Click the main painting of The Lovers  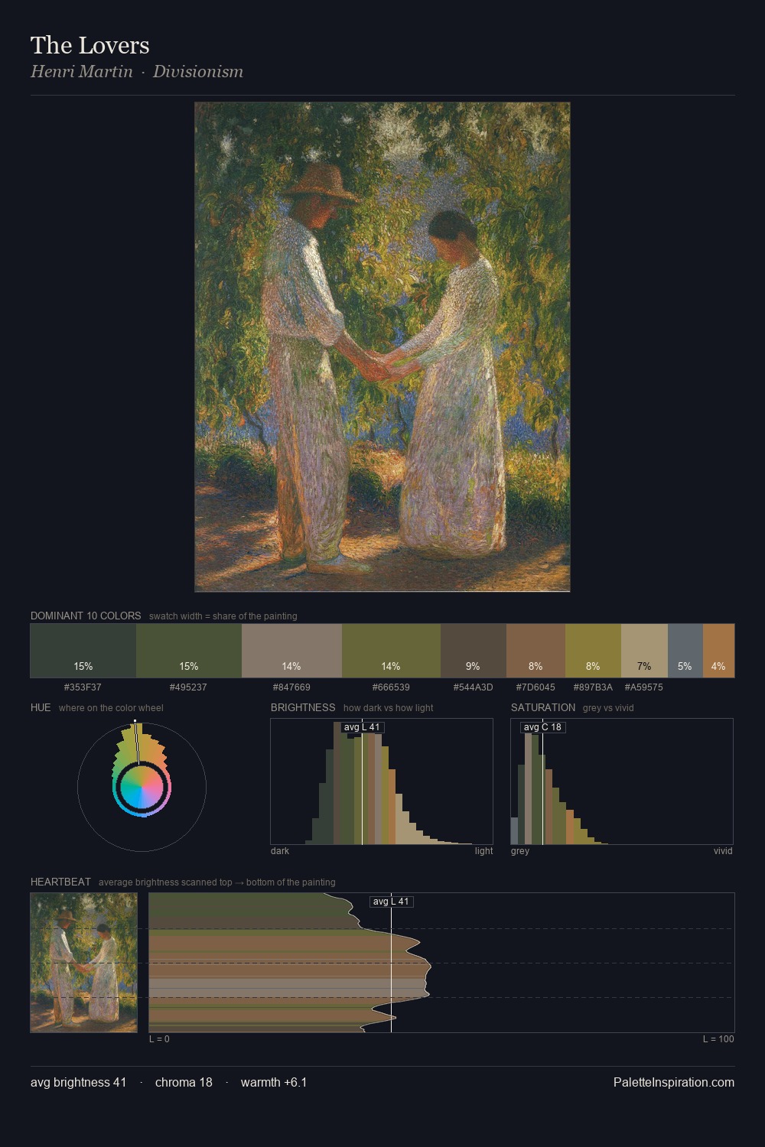point(382,346)
